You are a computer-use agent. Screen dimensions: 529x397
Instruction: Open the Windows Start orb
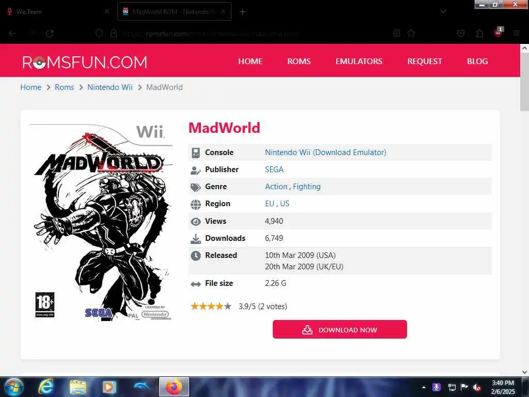[13, 387]
